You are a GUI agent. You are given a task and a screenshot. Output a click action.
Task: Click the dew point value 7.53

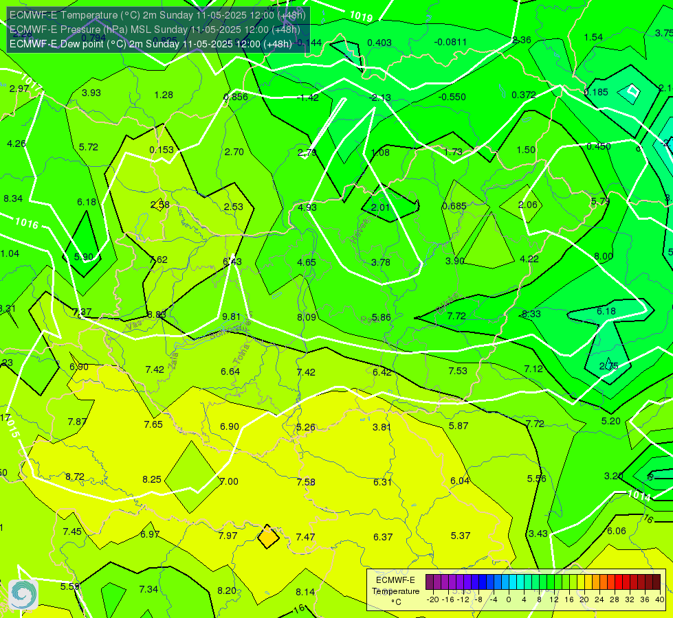point(458,371)
